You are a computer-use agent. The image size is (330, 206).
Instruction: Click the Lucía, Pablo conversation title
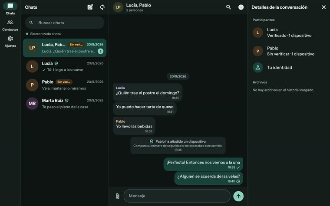139,5
